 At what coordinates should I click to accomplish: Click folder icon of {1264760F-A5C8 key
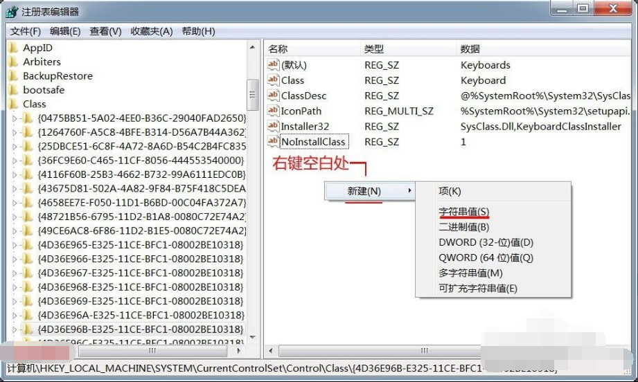click(27, 132)
